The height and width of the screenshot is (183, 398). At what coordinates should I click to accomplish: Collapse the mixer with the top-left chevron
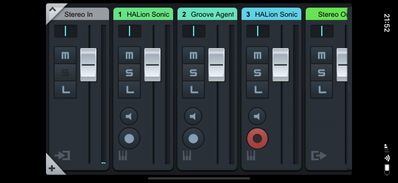click(52, 9)
